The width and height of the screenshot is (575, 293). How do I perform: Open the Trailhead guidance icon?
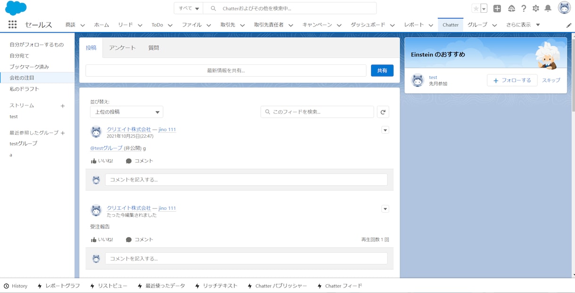pyautogui.click(x=511, y=8)
